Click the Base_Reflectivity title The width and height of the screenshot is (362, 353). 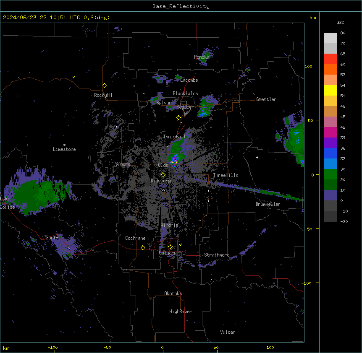(181, 6)
